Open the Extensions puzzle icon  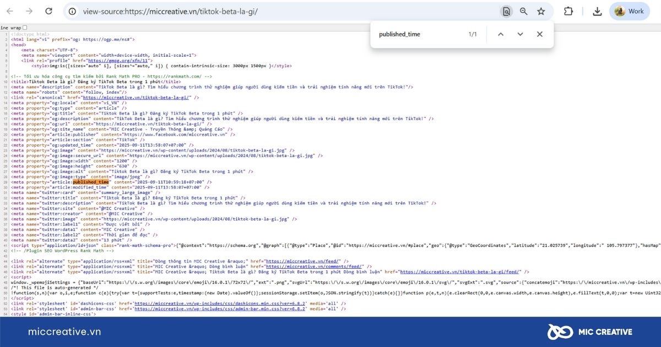[568, 11]
